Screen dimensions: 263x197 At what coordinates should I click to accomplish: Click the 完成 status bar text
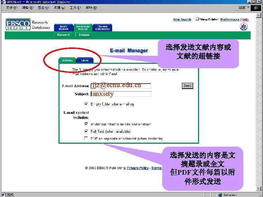click(10, 195)
